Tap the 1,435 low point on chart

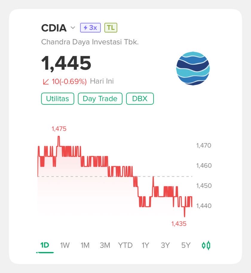[179, 224]
